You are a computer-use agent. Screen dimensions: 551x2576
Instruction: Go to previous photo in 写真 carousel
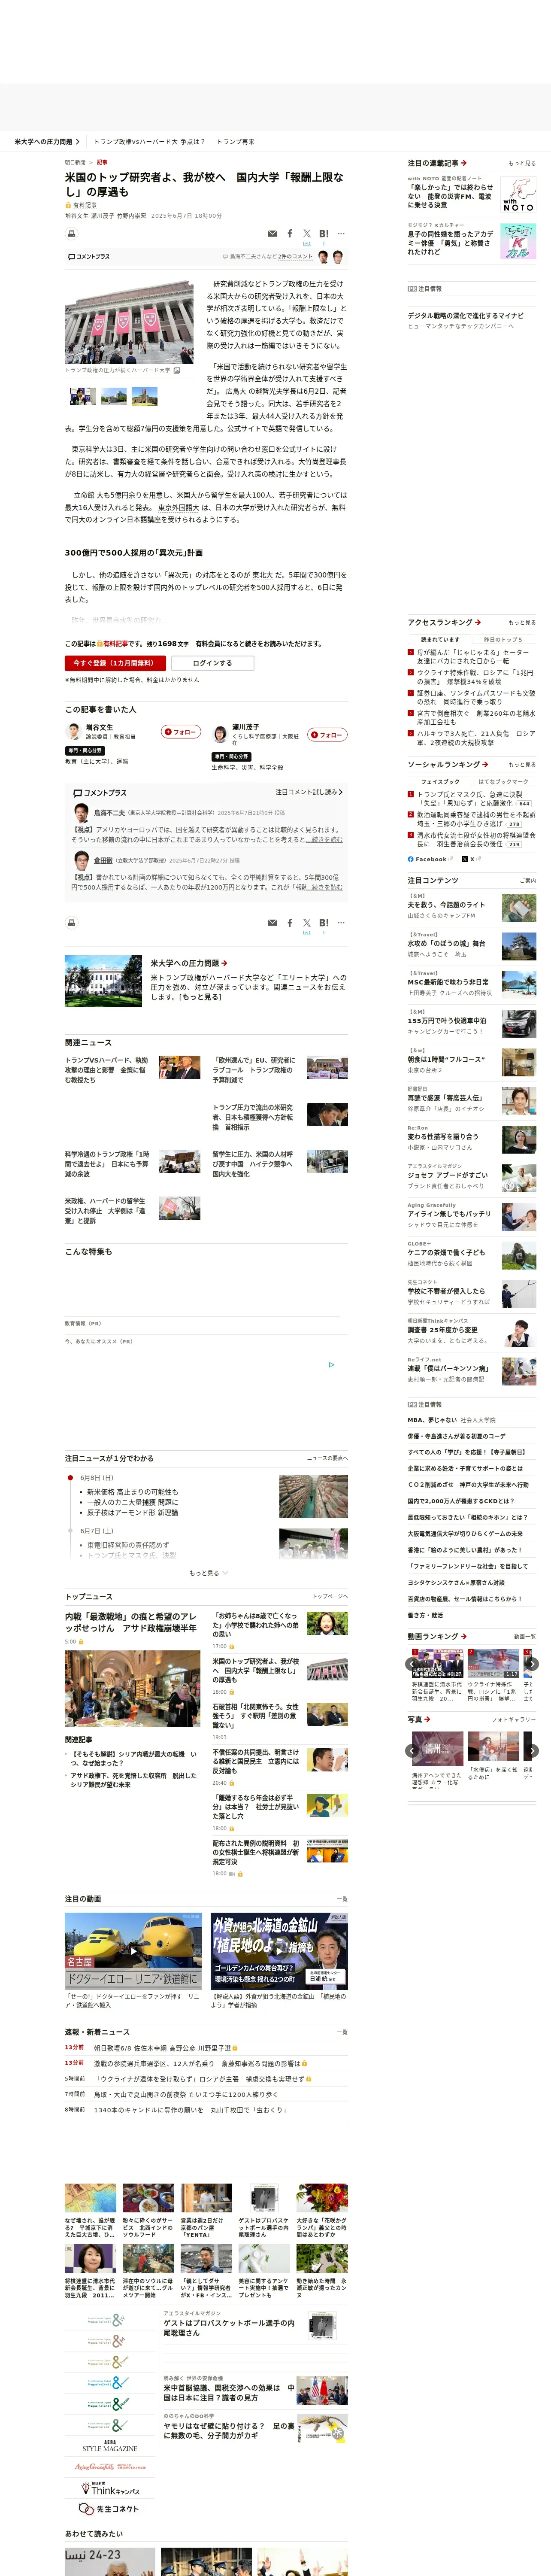pyautogui.click(x=411, y=1751)
